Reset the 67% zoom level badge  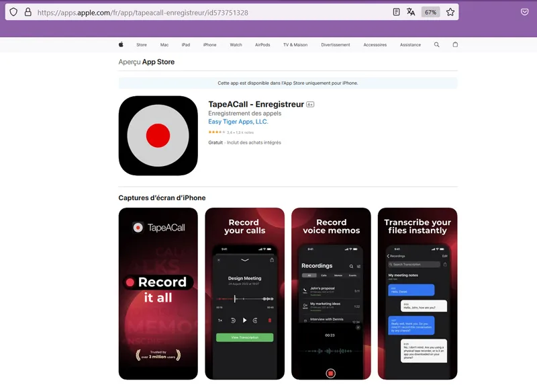click(430, 12)
